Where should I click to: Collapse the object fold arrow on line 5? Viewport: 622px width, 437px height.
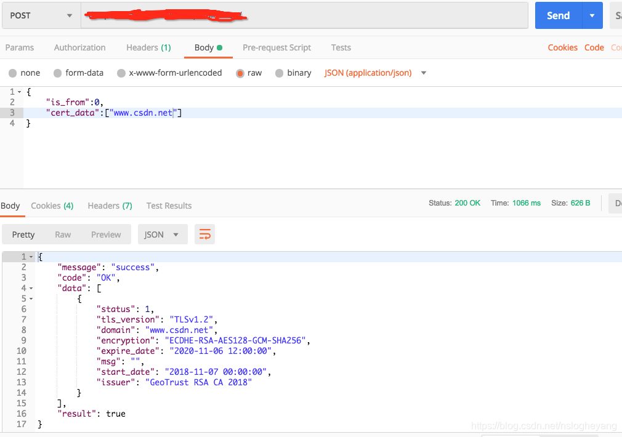[x=31, y=299]
